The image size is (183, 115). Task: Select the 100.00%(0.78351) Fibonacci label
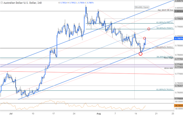point(164,47)
